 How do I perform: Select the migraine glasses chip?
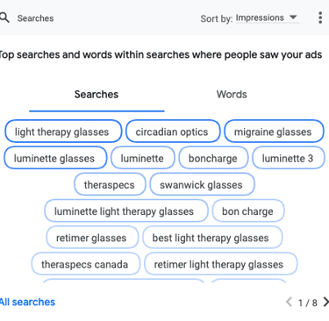pyautogui.click(x=274, y=132)
